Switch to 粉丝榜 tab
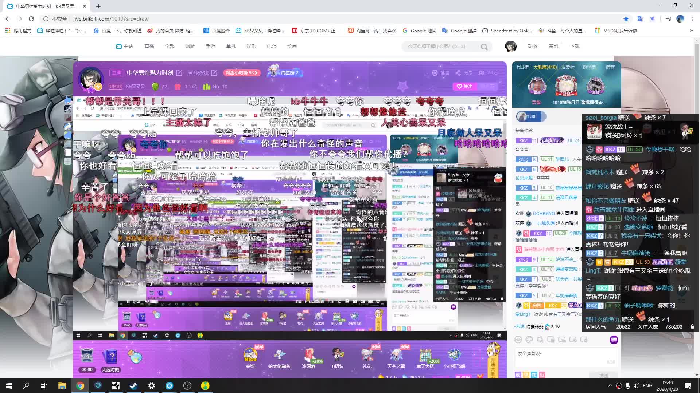This screenshot has width=700, height=393. [x=589, y=67]
